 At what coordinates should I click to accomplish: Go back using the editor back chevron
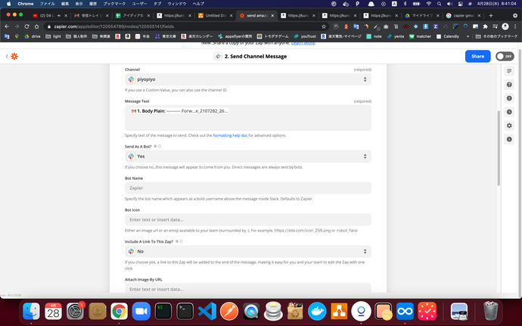pyautogui.click(x=7, y=56)
